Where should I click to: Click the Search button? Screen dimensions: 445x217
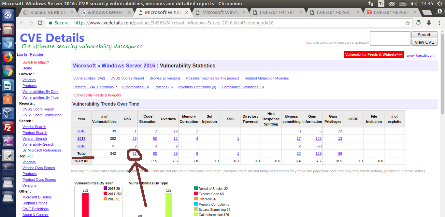(424, 35)
